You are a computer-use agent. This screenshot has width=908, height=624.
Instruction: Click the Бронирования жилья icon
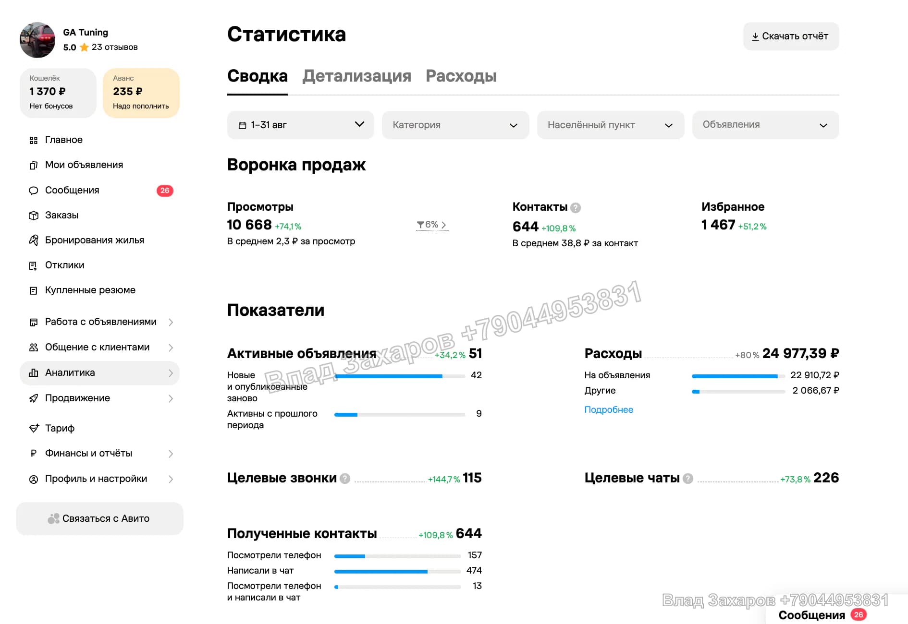(x=33, y=240)
